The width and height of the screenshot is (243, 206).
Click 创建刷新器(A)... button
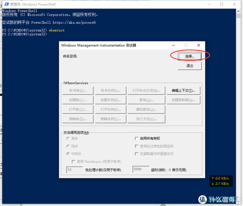[x=183, y=100]
